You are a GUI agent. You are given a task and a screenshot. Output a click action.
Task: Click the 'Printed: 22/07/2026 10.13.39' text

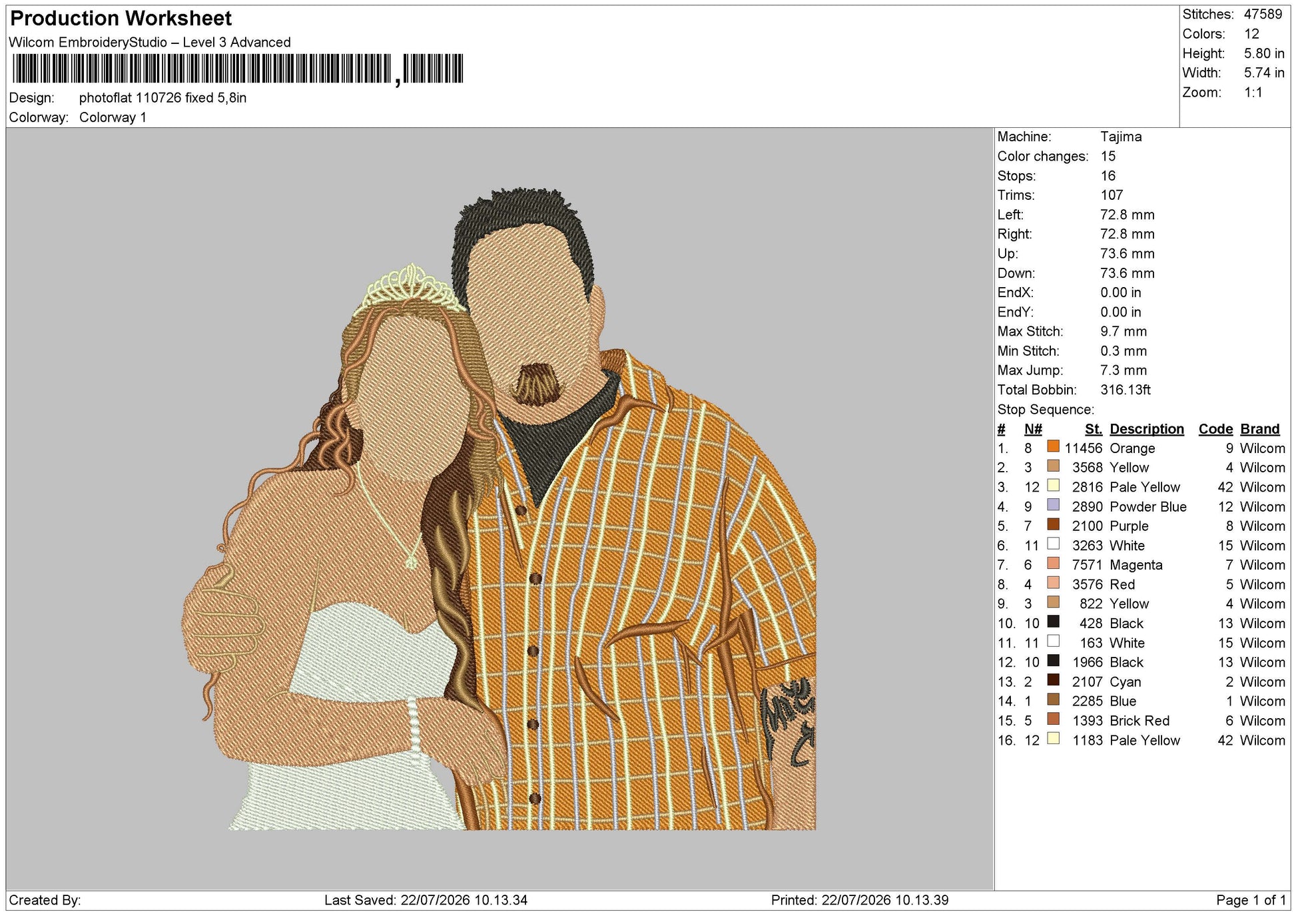coord(860,901)
